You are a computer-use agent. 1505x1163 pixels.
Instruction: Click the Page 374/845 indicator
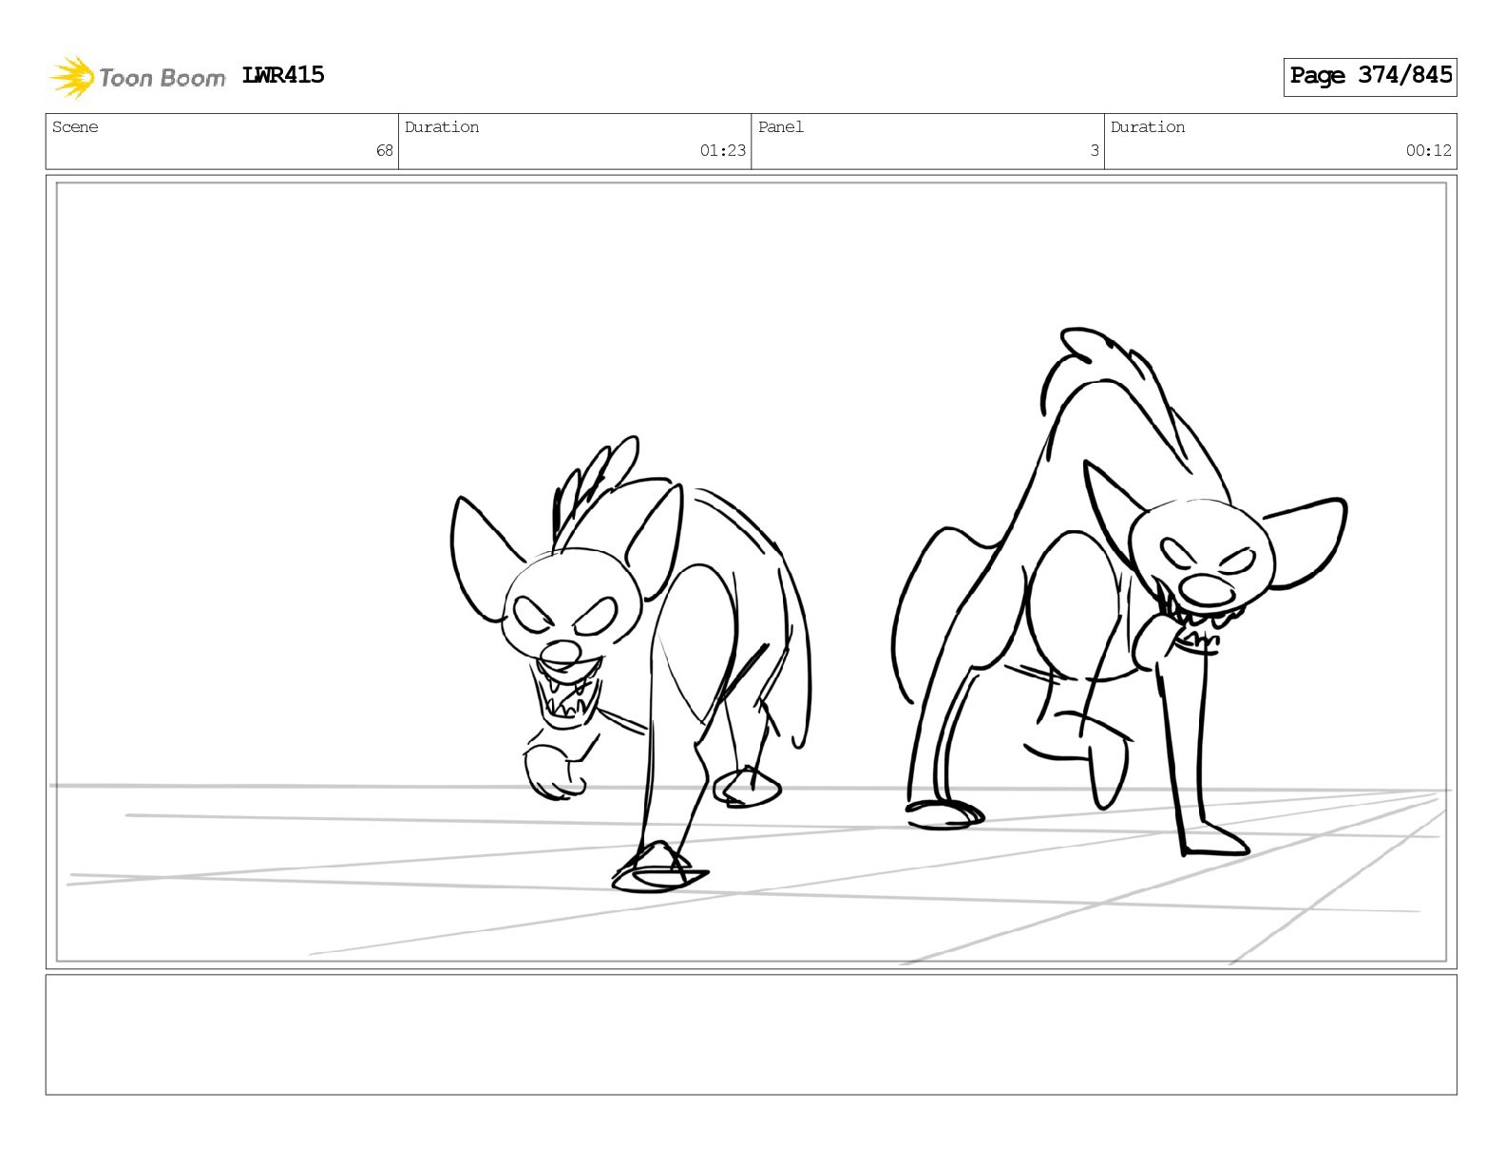click(1370, 76)
